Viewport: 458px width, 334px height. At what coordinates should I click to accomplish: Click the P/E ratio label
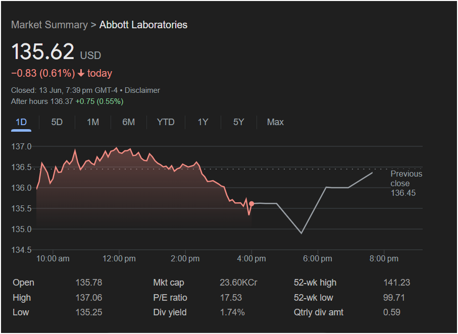(x=170, y=298)
